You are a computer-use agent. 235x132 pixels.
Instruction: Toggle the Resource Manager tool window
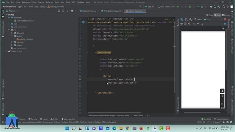[3, 29]
